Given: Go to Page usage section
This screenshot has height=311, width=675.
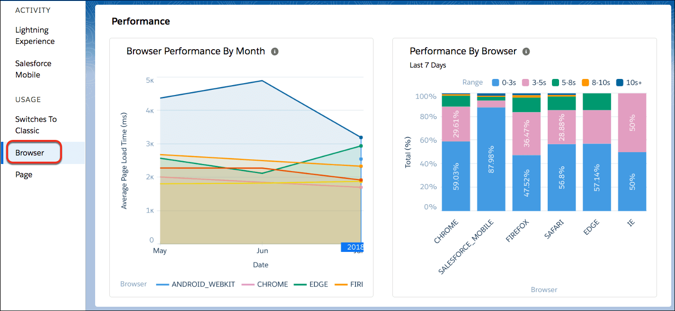Looking at the screenshot, I should 24,174.
